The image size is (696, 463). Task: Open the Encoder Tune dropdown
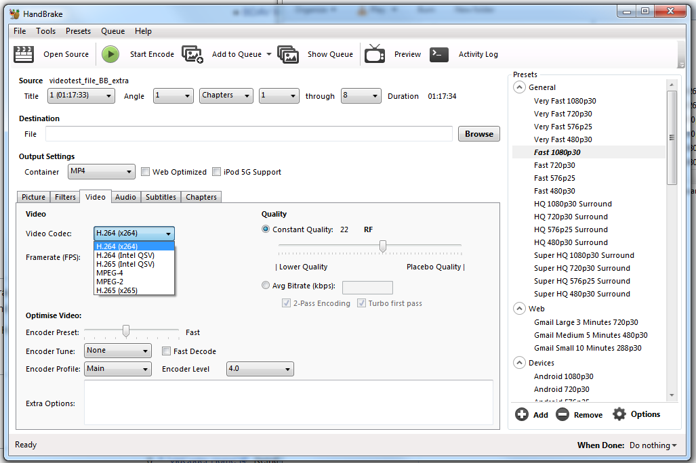click(x=118, y=351)
